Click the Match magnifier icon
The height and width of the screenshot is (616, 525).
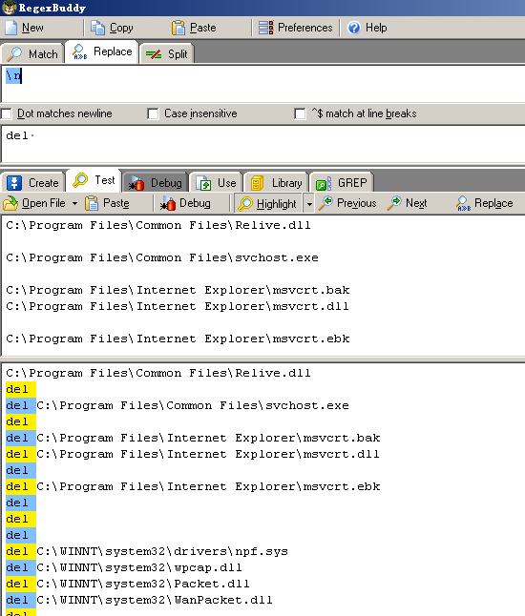(14, 53)
